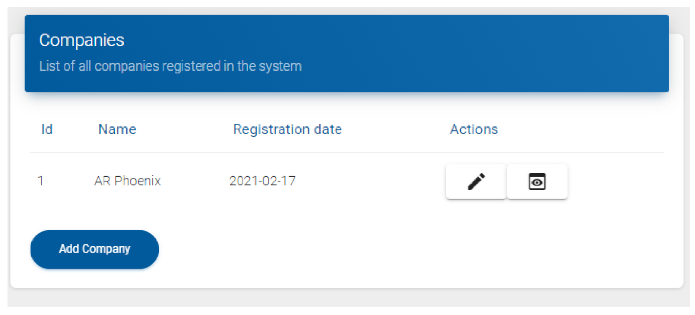Click the companies list subtitle text
The width and height of the screenshot is (695, 315).
point(170,66)
